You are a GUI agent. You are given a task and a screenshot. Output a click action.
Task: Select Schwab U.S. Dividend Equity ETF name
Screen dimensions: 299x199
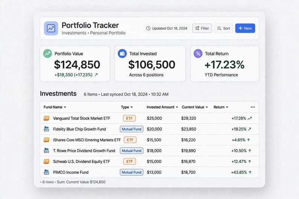[x=82, y=161]
